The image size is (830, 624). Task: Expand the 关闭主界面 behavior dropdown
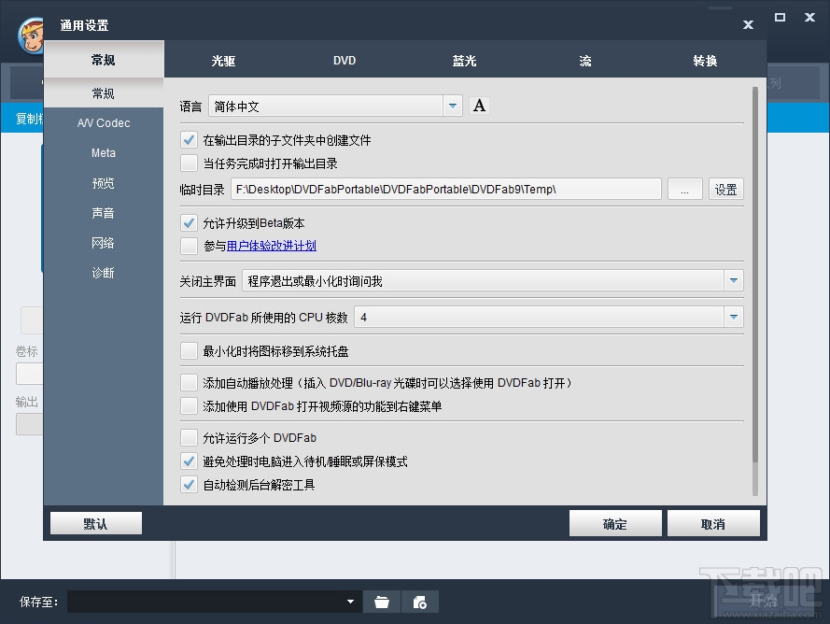(x=734, y=280)
